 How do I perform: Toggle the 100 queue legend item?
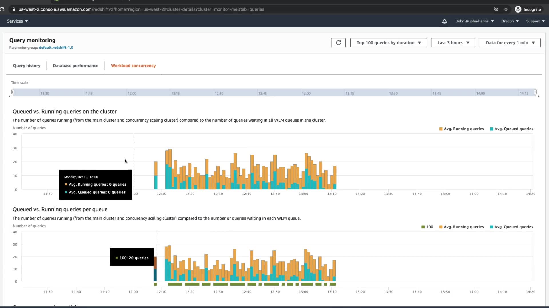[427, 227]
